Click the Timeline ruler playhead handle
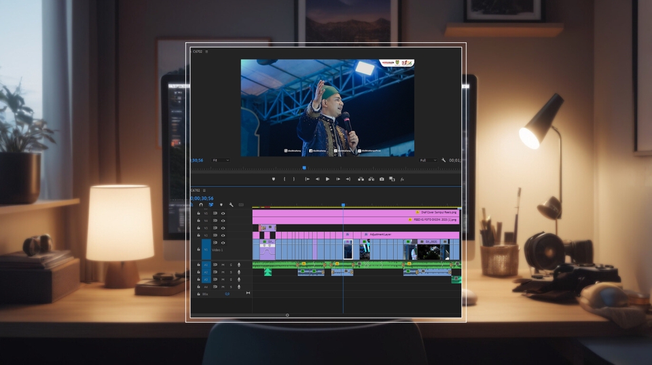Viewport: 652px width, 365px height. 343,205
